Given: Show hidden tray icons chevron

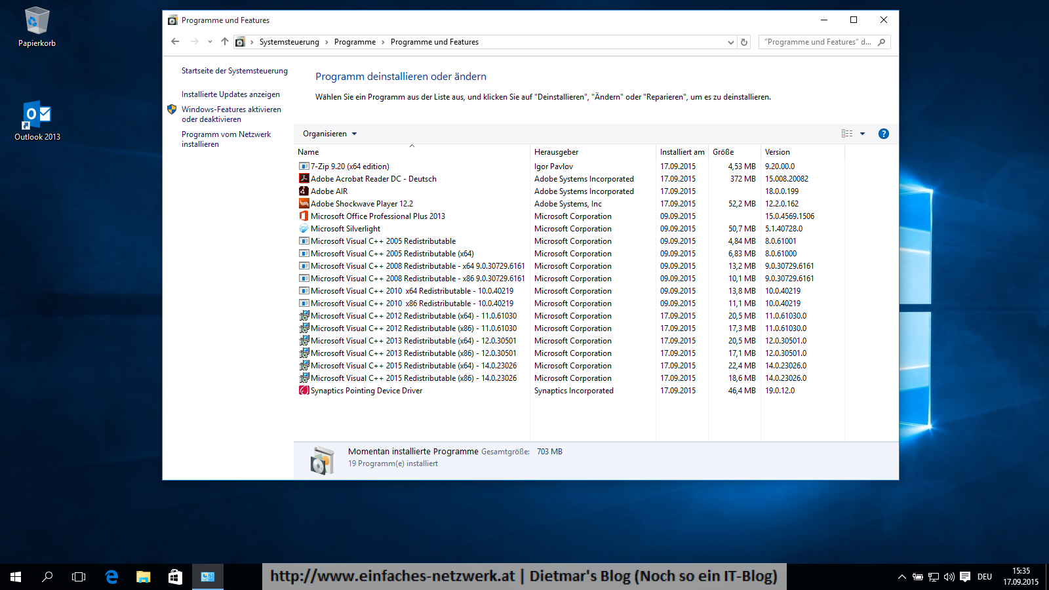Looking at the screenshot, I should pos(902,577).
